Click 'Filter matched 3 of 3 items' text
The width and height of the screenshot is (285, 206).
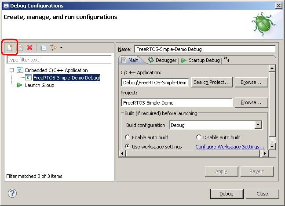coord(34,176)
